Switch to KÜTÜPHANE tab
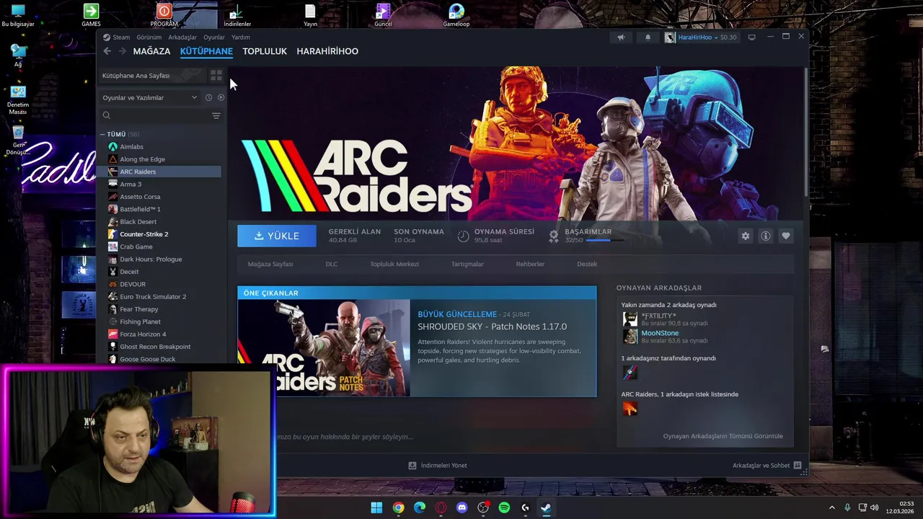The width and height of the screenshot is (923, 519). (x=206, y=51)
